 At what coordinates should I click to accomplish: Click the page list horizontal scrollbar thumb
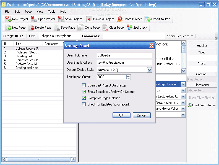click(39, 159)
